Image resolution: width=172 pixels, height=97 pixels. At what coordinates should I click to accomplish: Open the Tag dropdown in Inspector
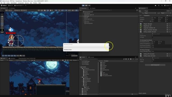pos(150,13)
